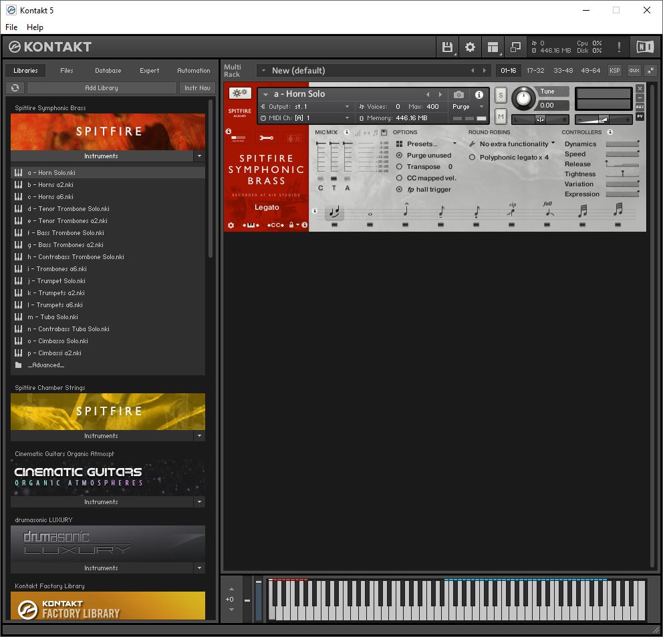Screen dimensions: 663x637
Task: Click the NI logo in the top toolbar
Action: click(645, 47)
